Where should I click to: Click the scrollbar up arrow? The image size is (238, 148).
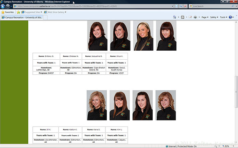click(x=236, y=22)
